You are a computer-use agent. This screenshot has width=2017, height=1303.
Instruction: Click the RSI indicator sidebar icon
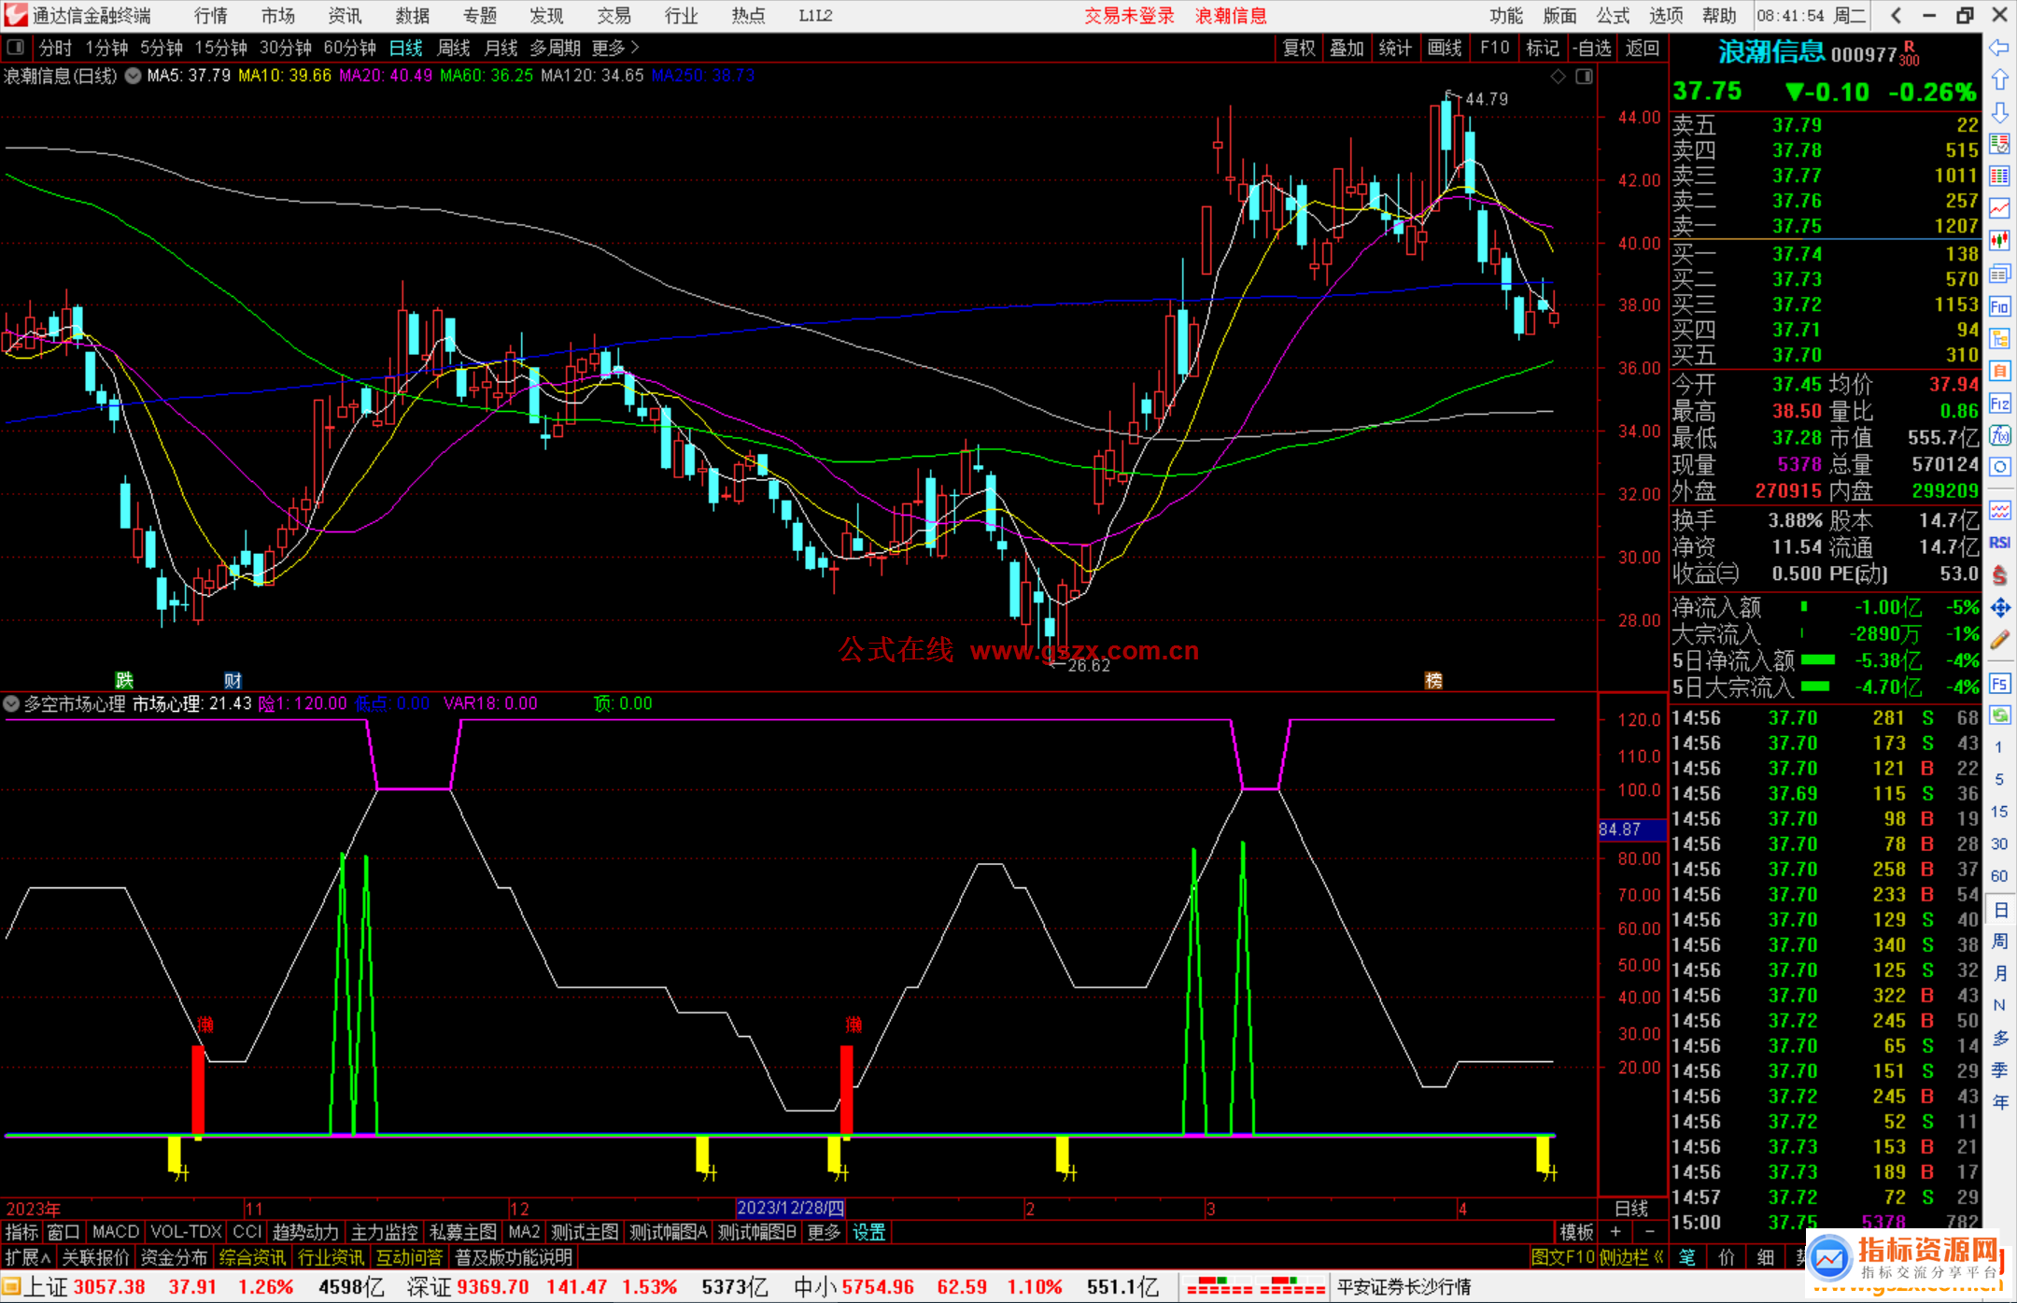(1999, 543)
